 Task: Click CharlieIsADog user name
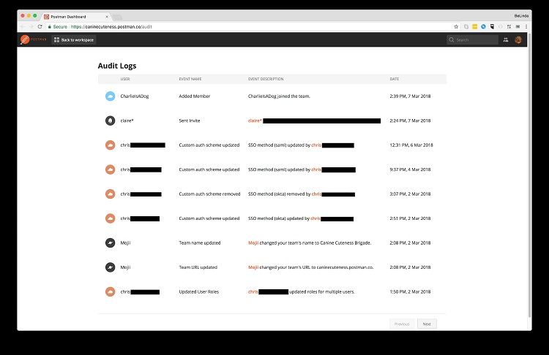tap(135, 96)
